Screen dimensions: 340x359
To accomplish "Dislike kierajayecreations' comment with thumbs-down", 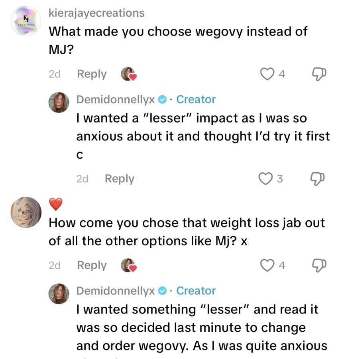I will click(x=319, y=74).
